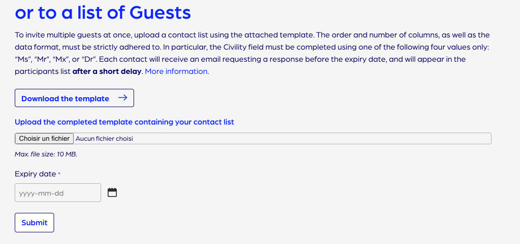This screenshot has height=244, width=520.
Task: Select the Upload the completed template label
Action: tap(124, 122)
